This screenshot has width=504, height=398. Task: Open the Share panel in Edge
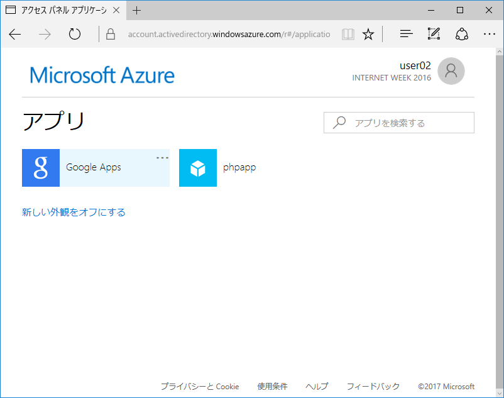461,34
